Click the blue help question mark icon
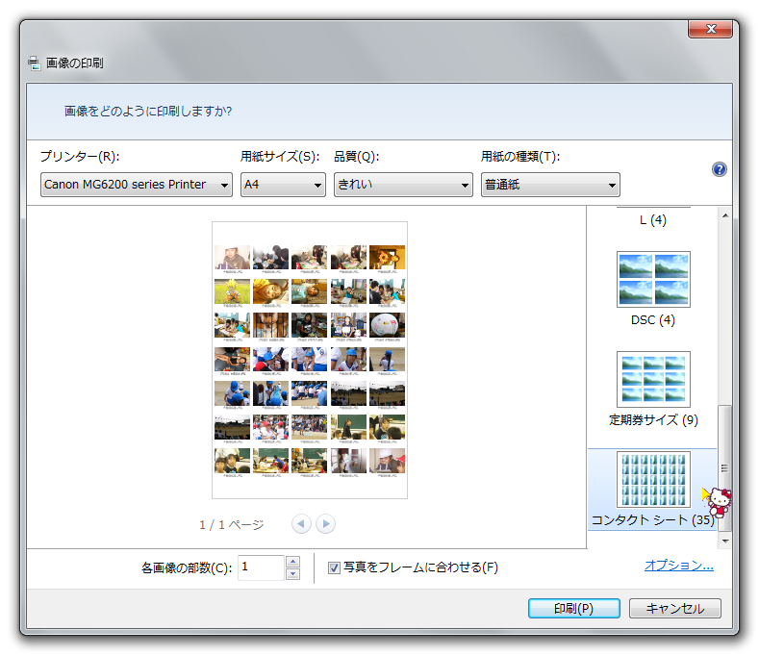759x655 pixels. coord(719,169)
